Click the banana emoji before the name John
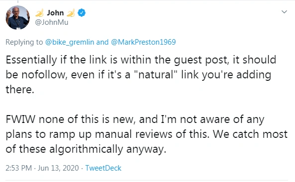Viewport: 295px width, 182px height. point(39,13)
